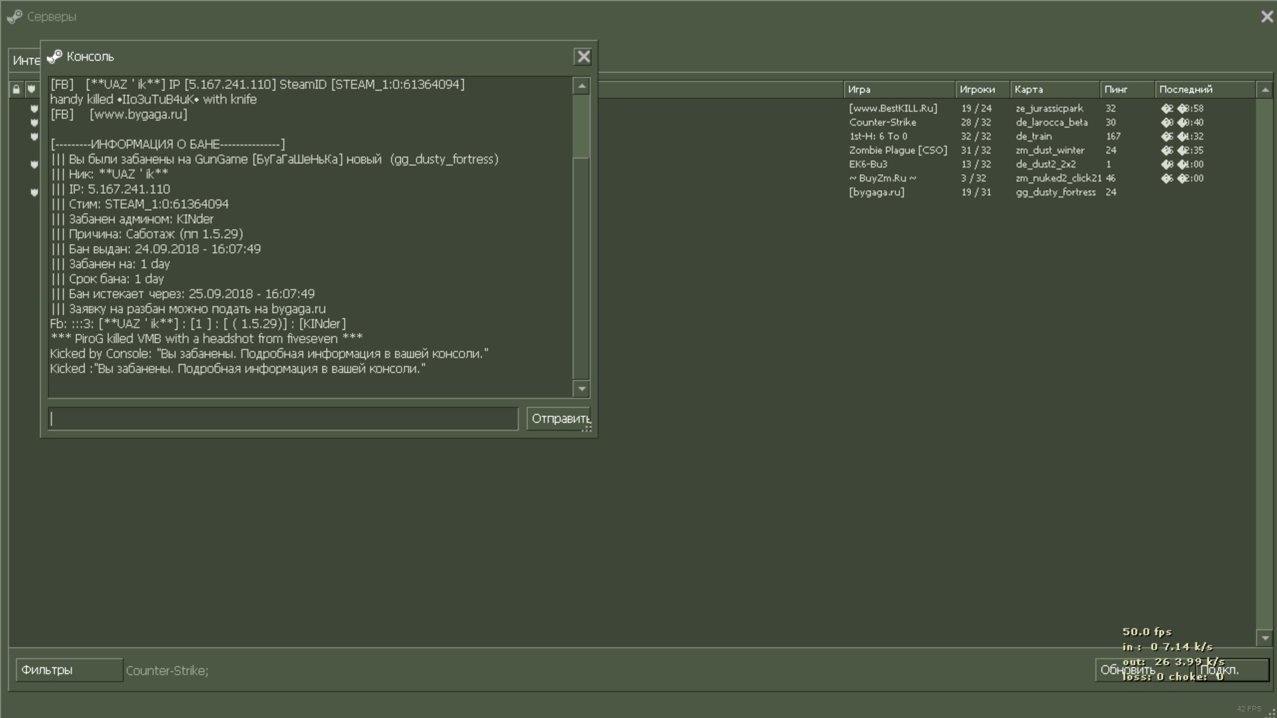
Task: Click the shield icon in the BestKILL.Ru row
Action: (35, 108)
